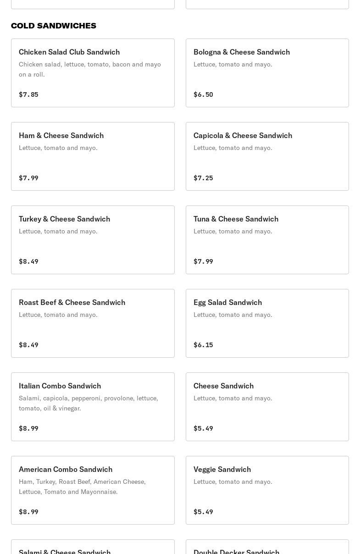Click the $7.25 Capicola sandwich price
The width and height of the screenshot is (360, 554).
(x=203, y=178)
